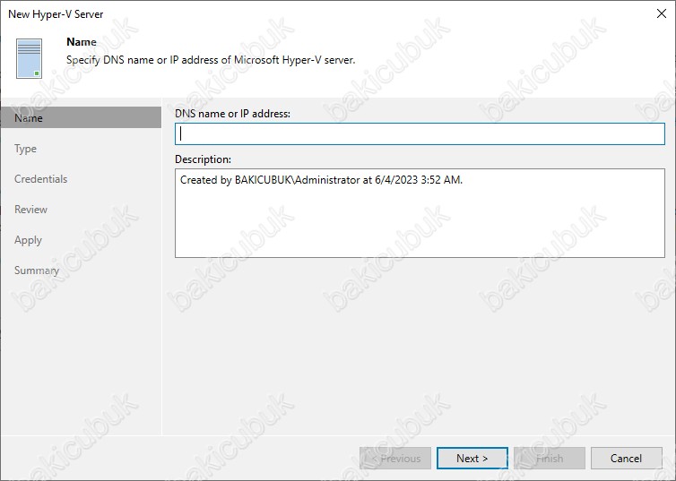Jump to the Review wizard step
This screenshot has height=481, width=676.
pyautogui.click(x=30, y=210)
